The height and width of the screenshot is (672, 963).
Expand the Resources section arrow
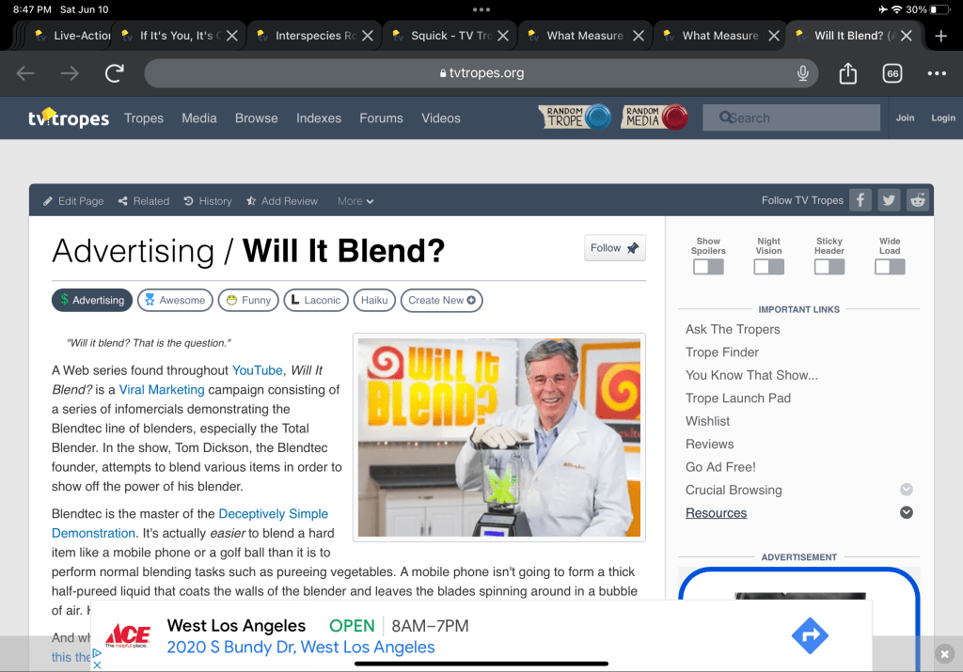pos(906,513)
